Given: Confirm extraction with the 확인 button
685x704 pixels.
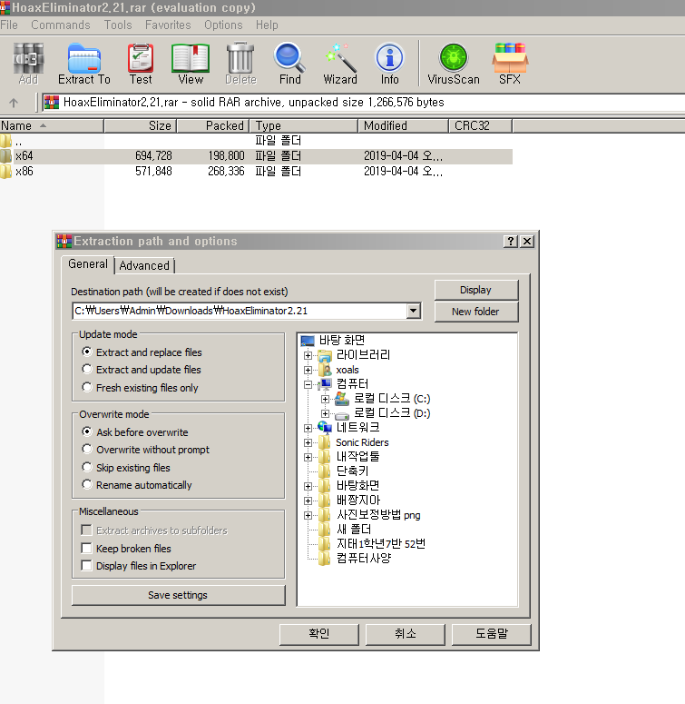Looking at the screenshot, I should point(318,634).
